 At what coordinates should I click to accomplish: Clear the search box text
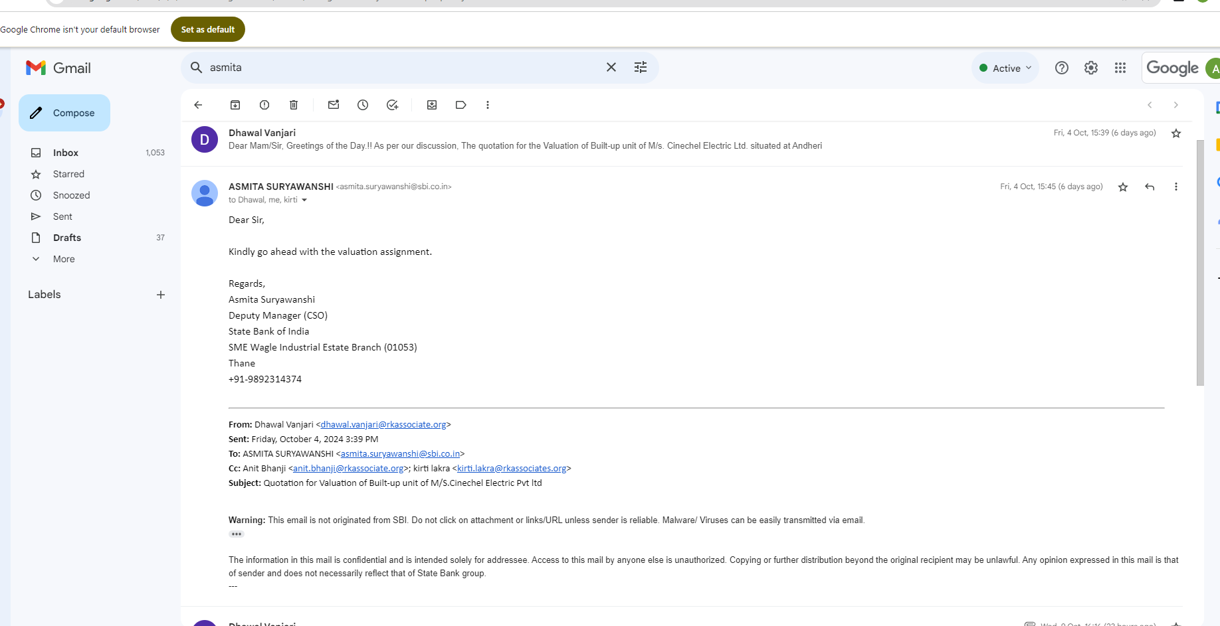(x=611, y=67)
